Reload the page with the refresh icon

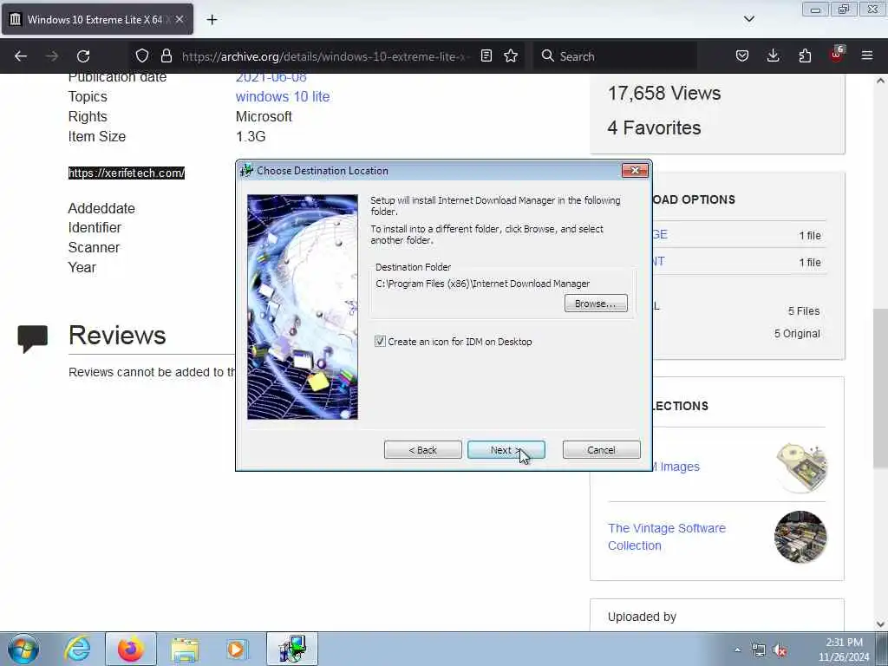tap(83, 56)
